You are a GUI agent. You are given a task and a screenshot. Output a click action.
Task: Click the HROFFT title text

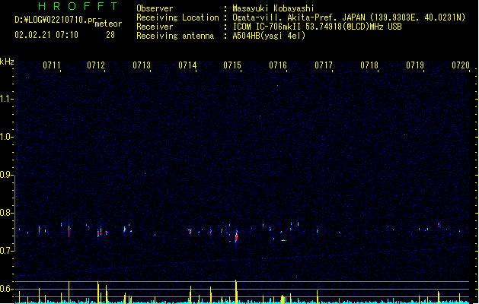click(x=78, y=6)
